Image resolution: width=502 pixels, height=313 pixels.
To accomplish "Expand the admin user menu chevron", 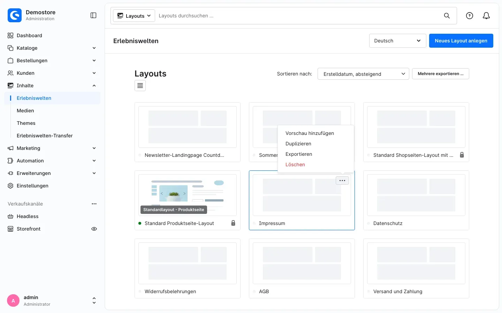I will [x=94, y=300].
